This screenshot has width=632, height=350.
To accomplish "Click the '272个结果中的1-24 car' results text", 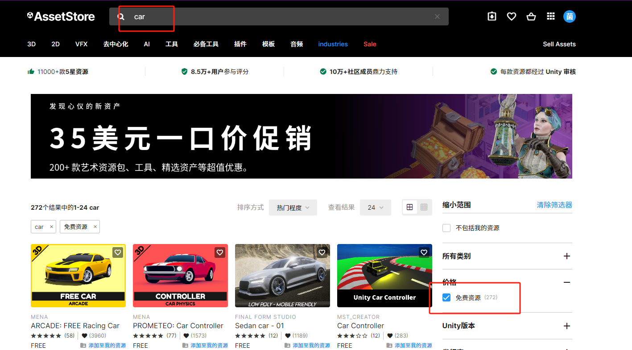I will 65,208.
